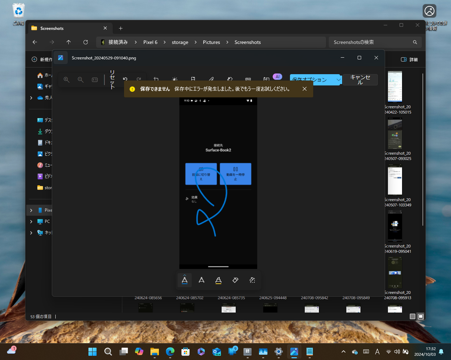Open Microsoft Store from taskbar

pyautogui.click(x=186, y=352)
